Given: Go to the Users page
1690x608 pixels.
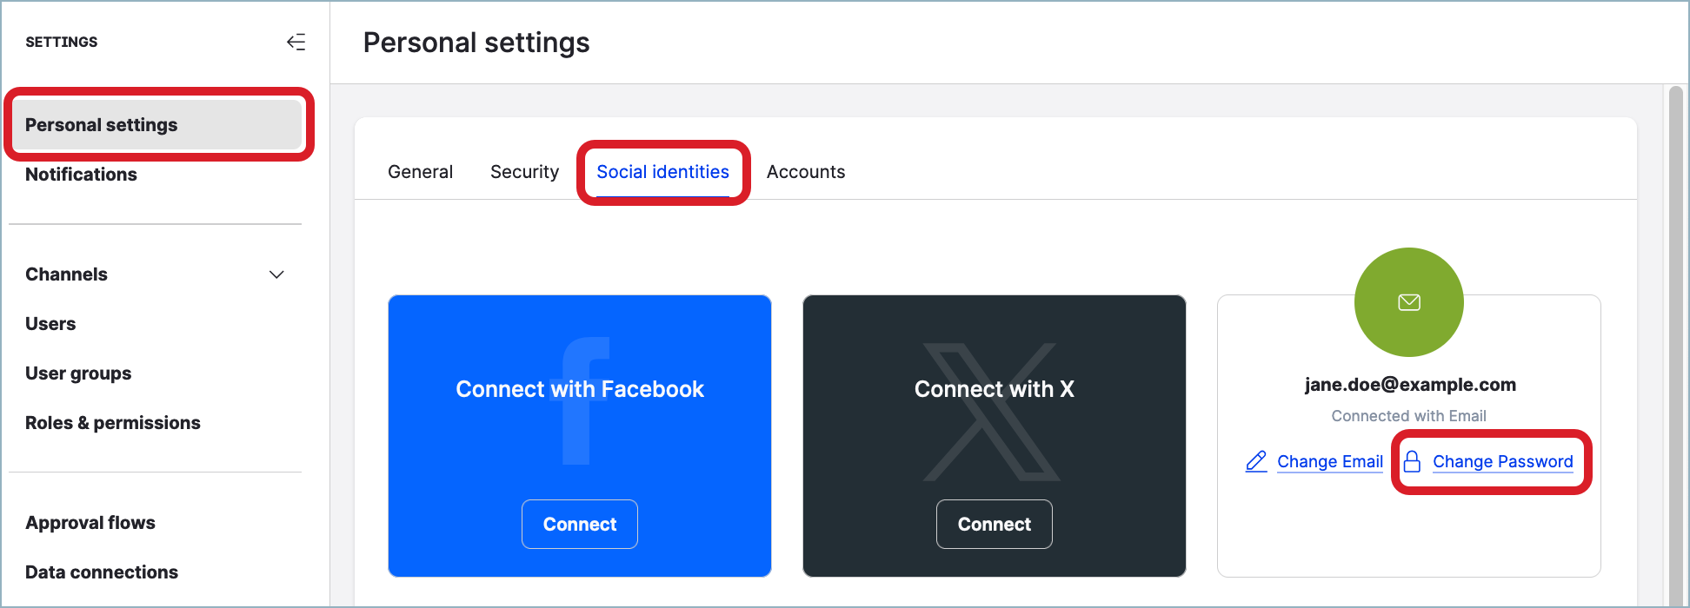Looking at the screenshot, I should (50, 323).
